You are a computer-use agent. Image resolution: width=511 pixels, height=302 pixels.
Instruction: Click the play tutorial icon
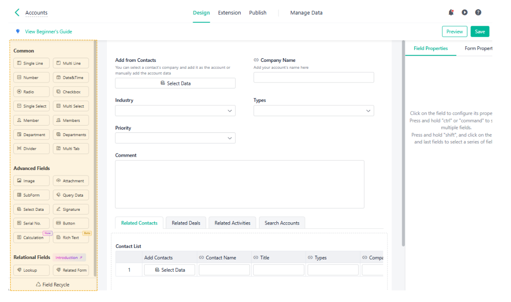pyautogui.click(x=465, y=12)
